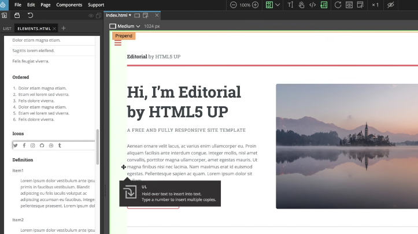
Task: Click the Item2 definition term
Action: pyautogui.click(x=18, y=220)
